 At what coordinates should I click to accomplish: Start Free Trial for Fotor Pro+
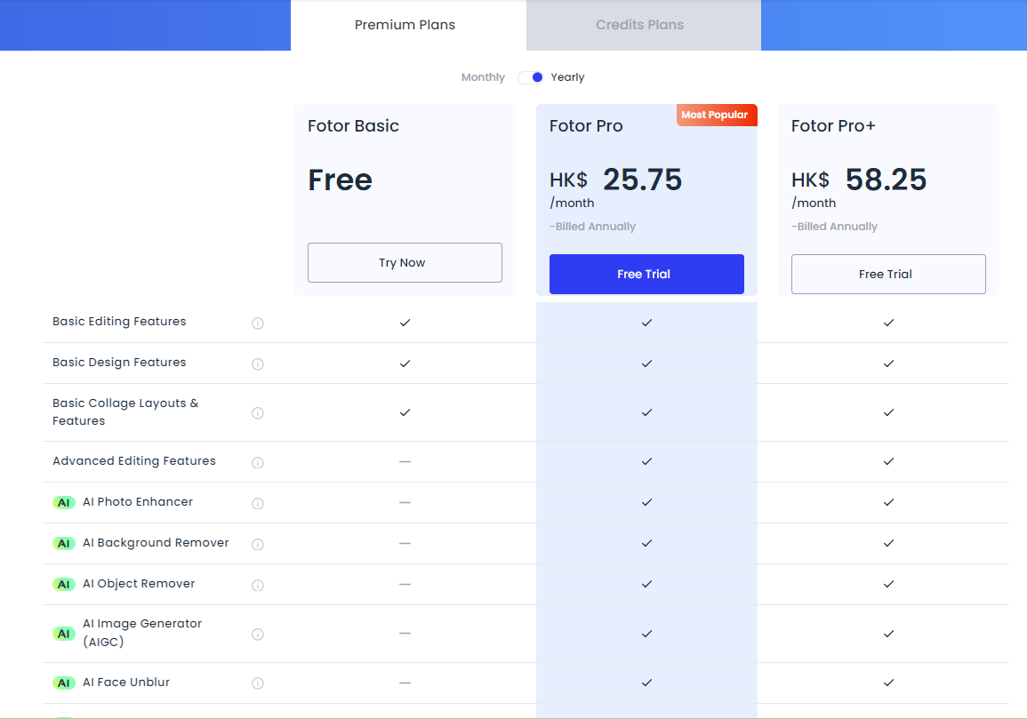pyautogui.click(x=888, y=274)
